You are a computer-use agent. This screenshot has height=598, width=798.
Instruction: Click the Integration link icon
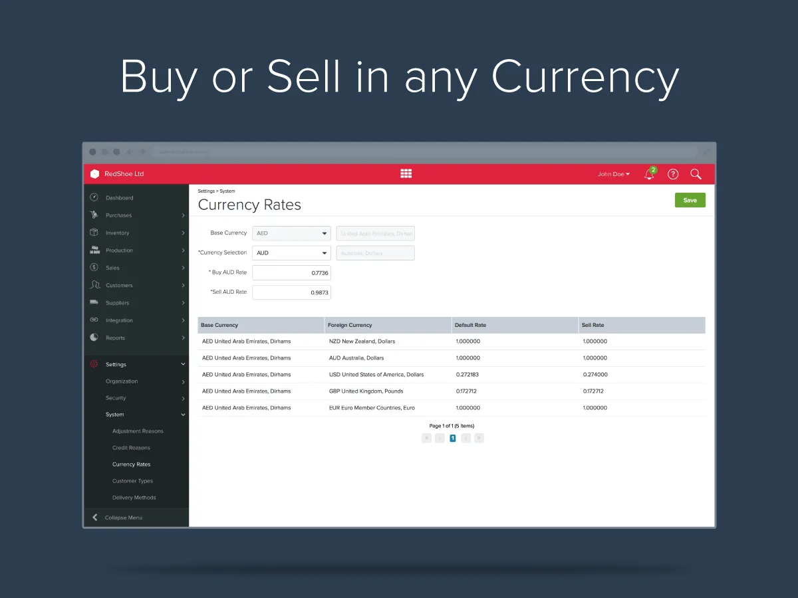coord(94,320)
